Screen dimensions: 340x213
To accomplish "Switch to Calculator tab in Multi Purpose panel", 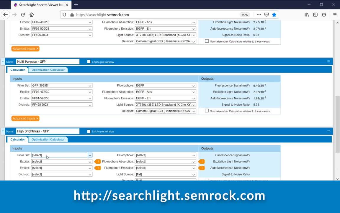I will (x=18, y=70).
